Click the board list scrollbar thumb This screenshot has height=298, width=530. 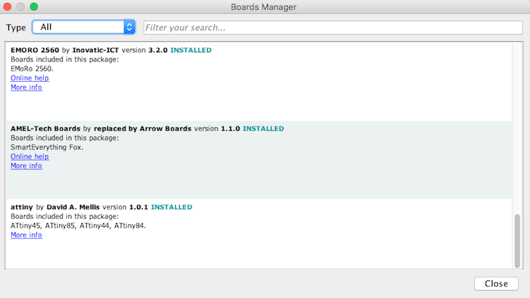[x=517, y=241]
